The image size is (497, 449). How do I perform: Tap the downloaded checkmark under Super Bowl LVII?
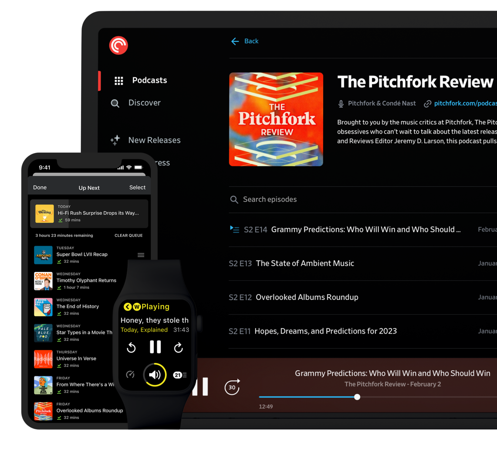point(59,261)
